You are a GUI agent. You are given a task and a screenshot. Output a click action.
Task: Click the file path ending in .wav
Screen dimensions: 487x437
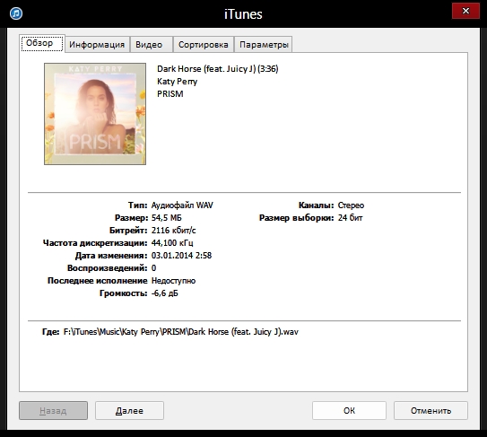tap(181, 332)
